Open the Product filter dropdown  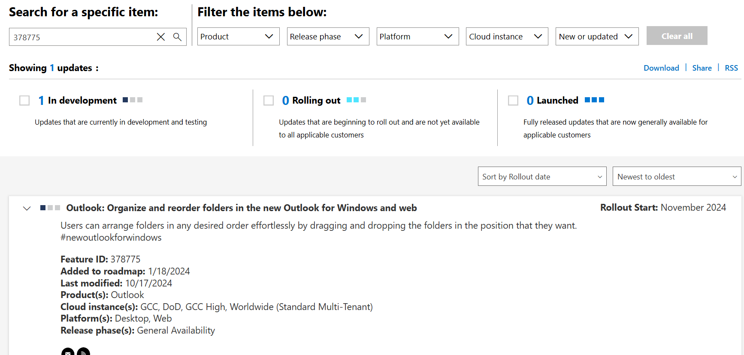pyautogui.click(x=239, y=36)
